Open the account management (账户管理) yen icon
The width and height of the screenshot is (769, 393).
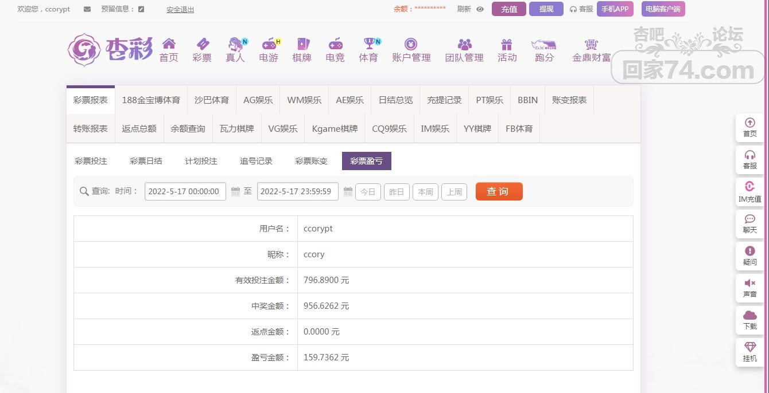pyautogui.click(x=411, y=44)
